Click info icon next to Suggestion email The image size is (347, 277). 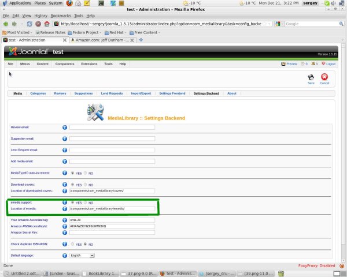[65, 138]
